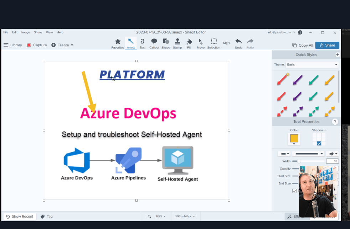
Task: Add a new quick style
Action: (338, 54)
